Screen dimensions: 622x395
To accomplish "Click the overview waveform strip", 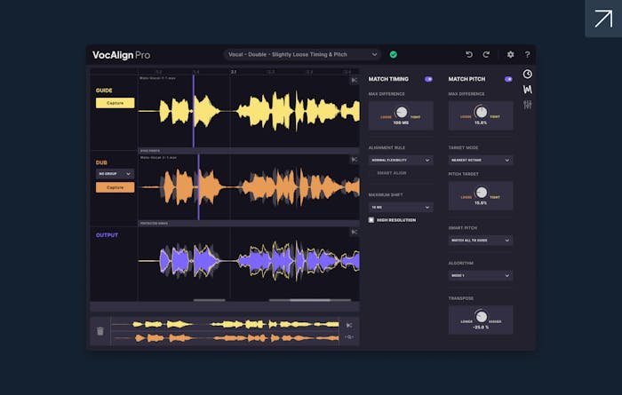I will pyautogui.click(x=225, y=331).
